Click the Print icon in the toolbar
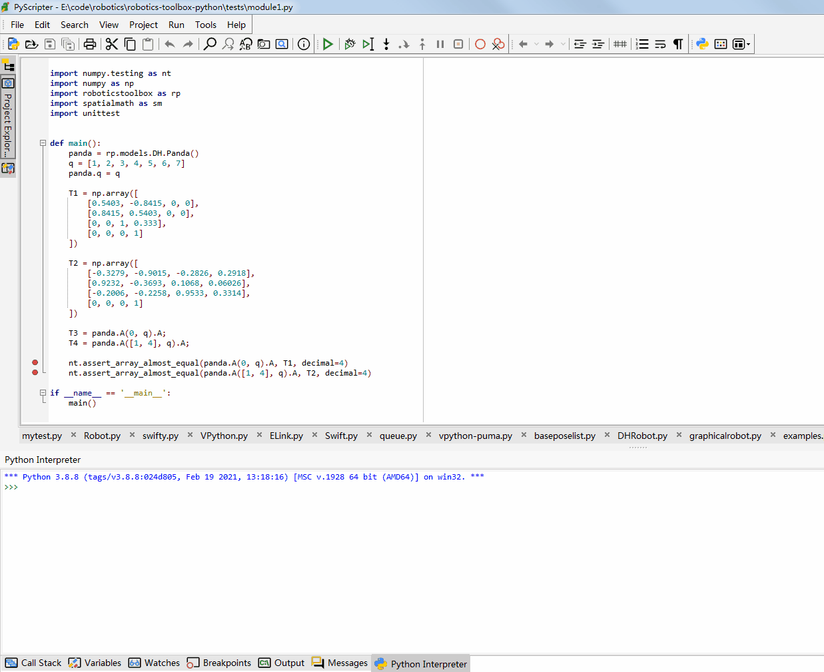 coord(89,44)
